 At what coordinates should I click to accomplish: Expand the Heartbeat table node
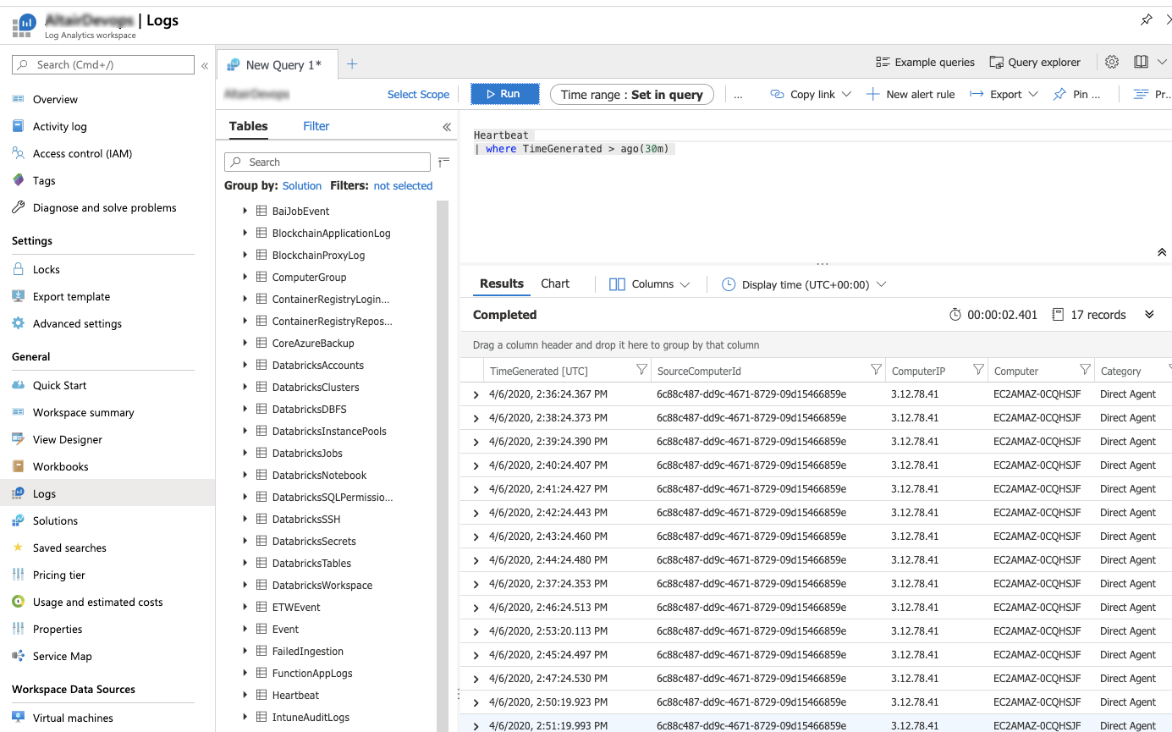point(245,695)
